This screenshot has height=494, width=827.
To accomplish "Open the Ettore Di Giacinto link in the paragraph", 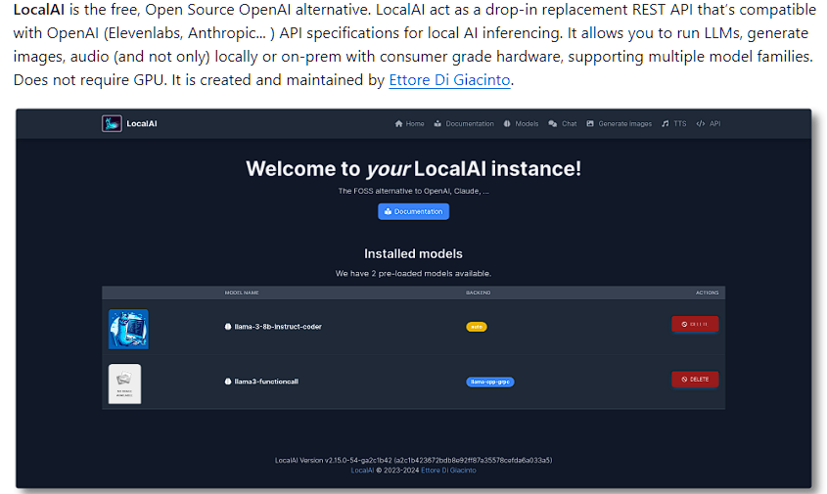I will pos(449,80).
